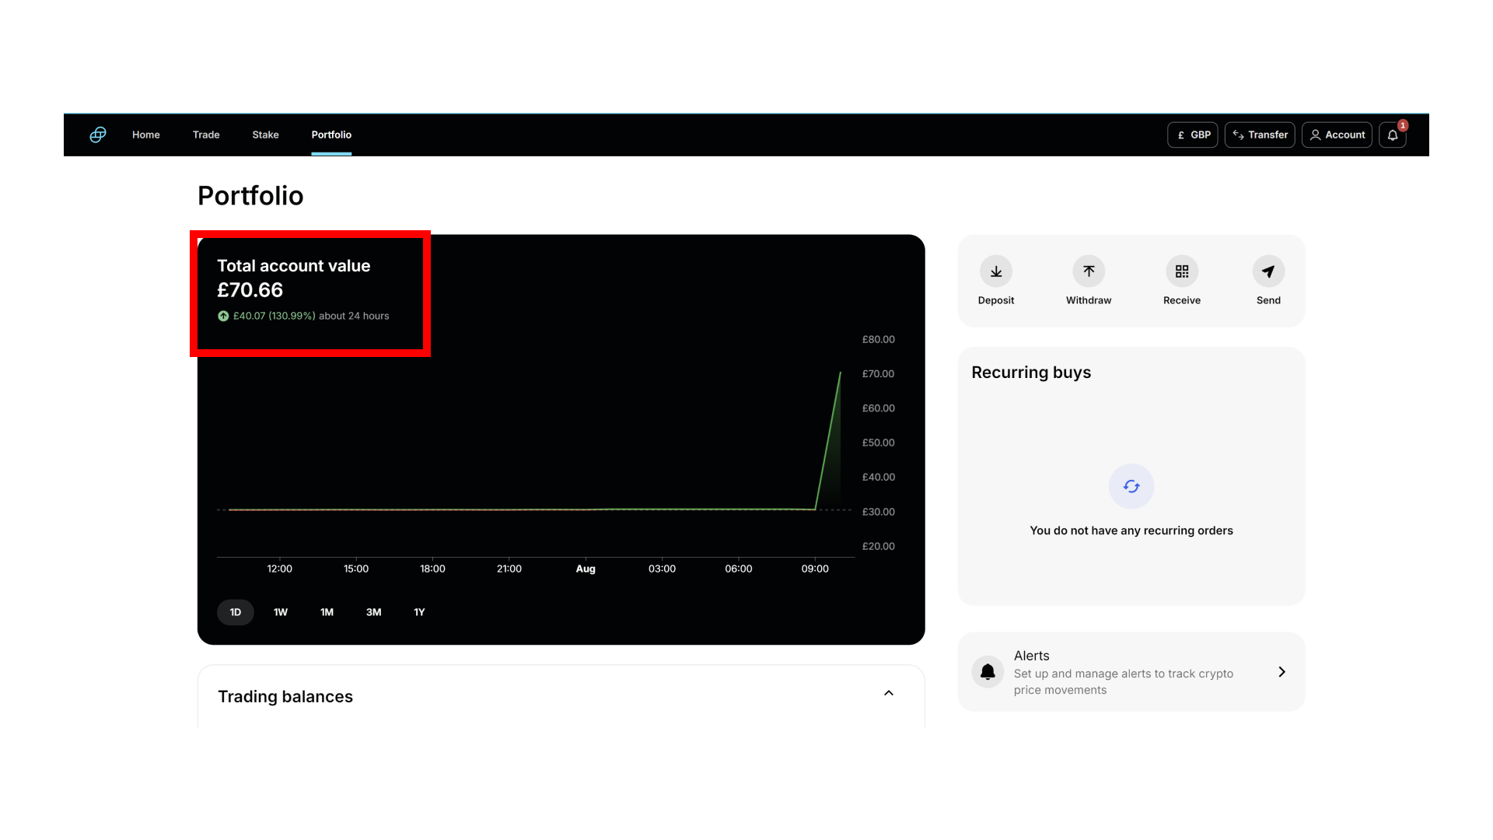
Task: Click the green up-arrow gain icon
Action: (x=223, y=316)
